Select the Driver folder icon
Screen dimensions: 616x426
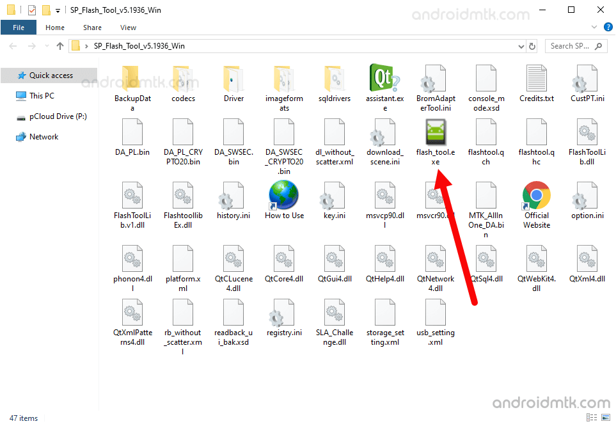pos(233,78)
